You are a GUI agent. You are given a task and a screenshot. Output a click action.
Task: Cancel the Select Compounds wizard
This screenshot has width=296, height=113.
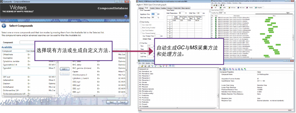[x=123, y=102]
